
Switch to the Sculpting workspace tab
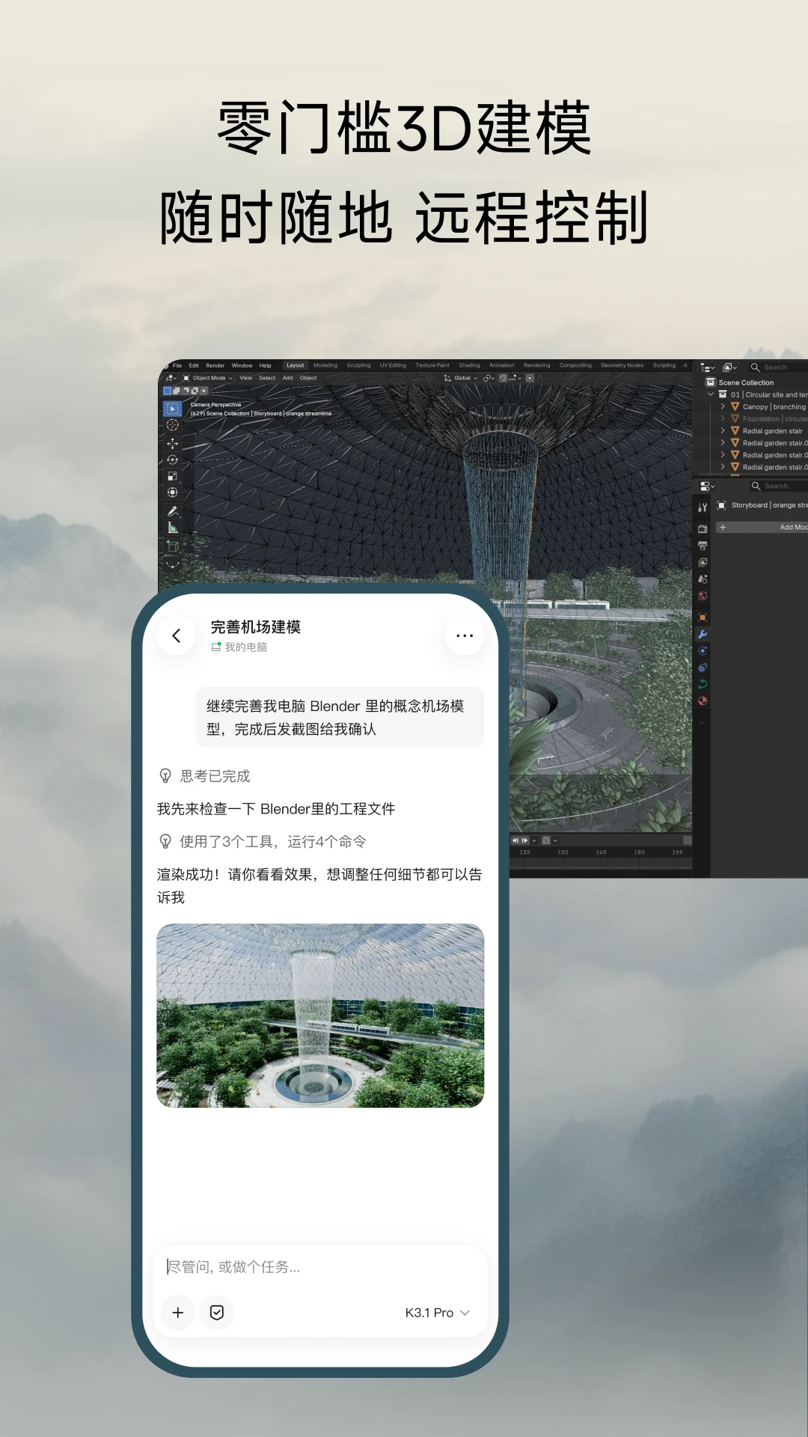[x=358, y=365]
